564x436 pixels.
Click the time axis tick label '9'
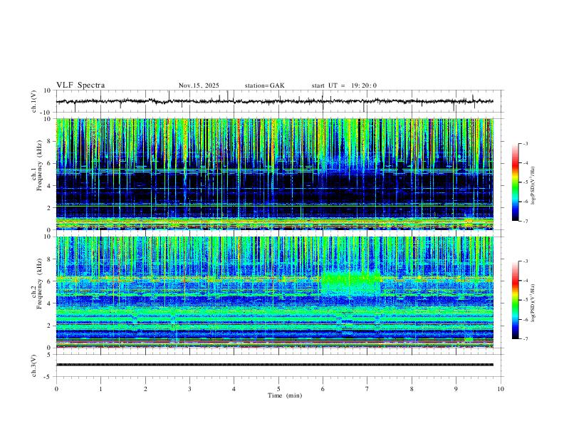pos(456,389)
